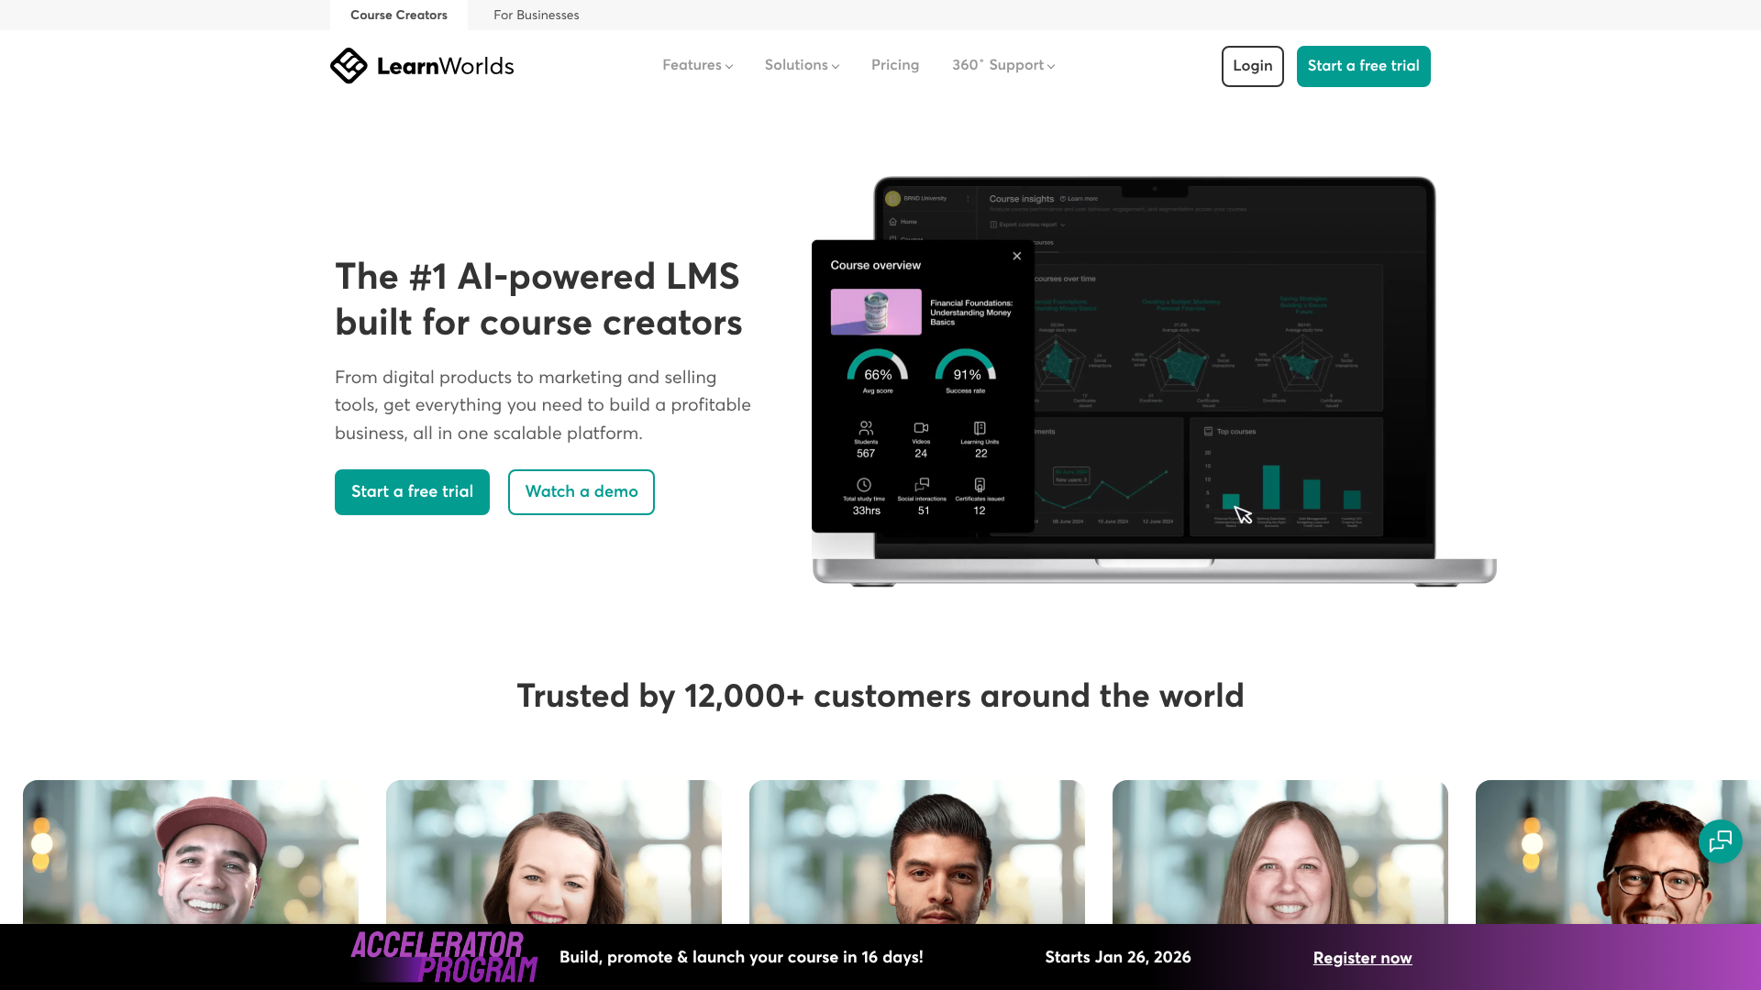Viewport: 1761px width, 990px height.
Task: Click the Learning Units icon
Action: (x=980, y=428)
